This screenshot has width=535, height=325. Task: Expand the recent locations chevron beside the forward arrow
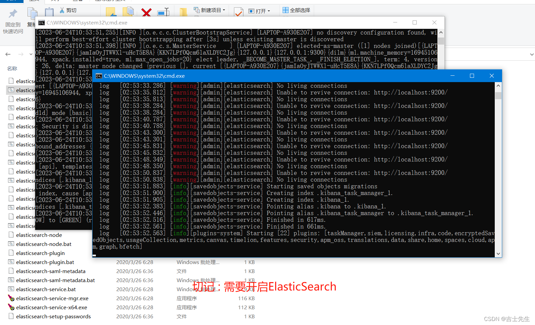pyautogui.click(x=31, y=54)
